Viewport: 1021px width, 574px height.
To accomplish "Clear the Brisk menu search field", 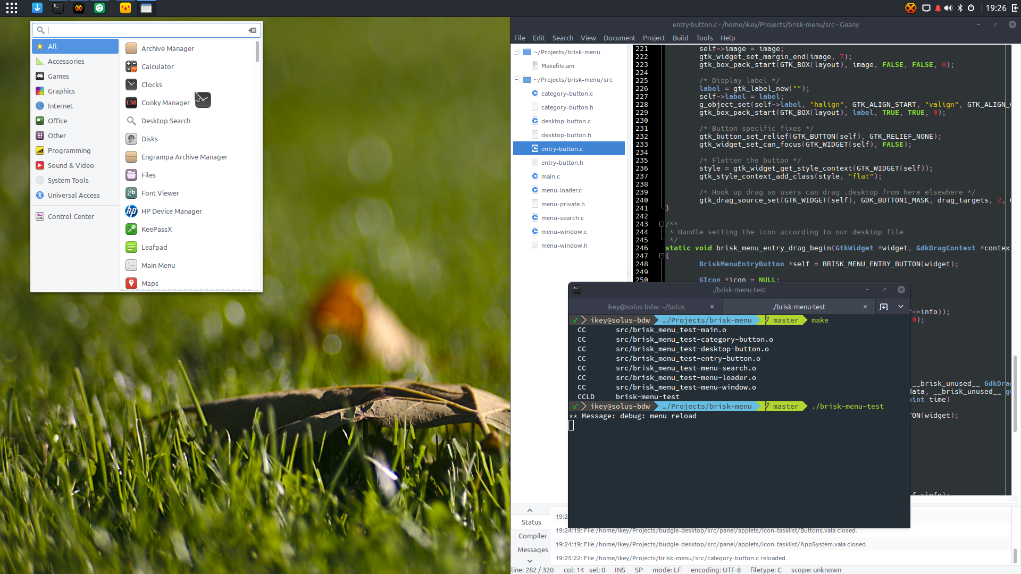I will (x=253, y=30).
